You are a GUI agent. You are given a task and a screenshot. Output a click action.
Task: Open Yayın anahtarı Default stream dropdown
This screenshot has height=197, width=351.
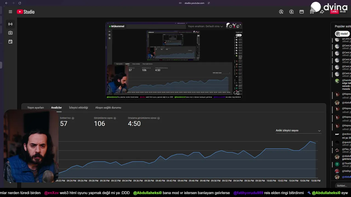[205, 26]
